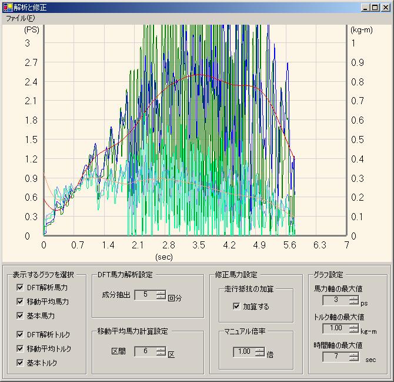The width and height of the screenshot is (394, 382).
Task: Toggle 基本馬力 graph checkbox
Action: coord(20,315)
